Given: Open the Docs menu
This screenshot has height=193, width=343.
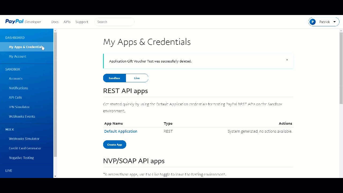Looking at the screenshot, I should pyautogui.click(x=55, y=22).
